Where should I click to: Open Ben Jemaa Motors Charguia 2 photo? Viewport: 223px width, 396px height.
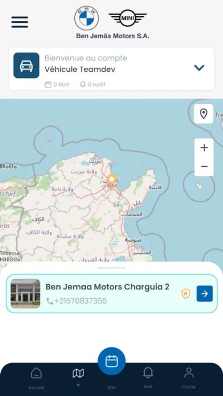tap(25, 293)
